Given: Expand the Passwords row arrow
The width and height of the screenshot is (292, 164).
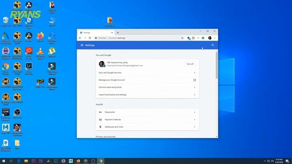Looking at the screenshot, I should [x=195, y=112].
